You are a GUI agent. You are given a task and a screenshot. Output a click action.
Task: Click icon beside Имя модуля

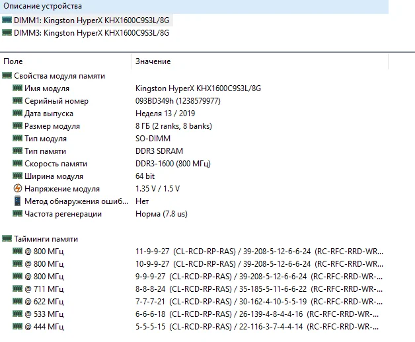click(x=17, y=88)
